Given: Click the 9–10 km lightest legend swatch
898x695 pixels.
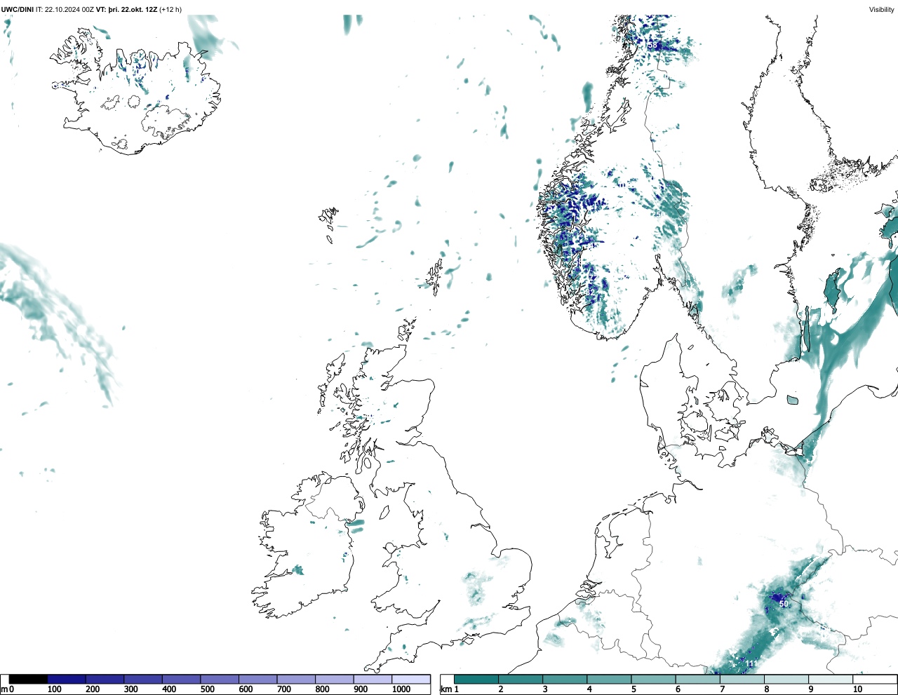Looking at the screenshot, I should pyautogui.click(x=831, y=679).
